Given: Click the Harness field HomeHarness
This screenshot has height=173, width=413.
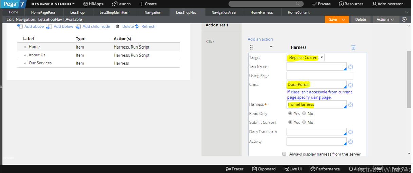Looking at the screenshot, I should 317,105.
